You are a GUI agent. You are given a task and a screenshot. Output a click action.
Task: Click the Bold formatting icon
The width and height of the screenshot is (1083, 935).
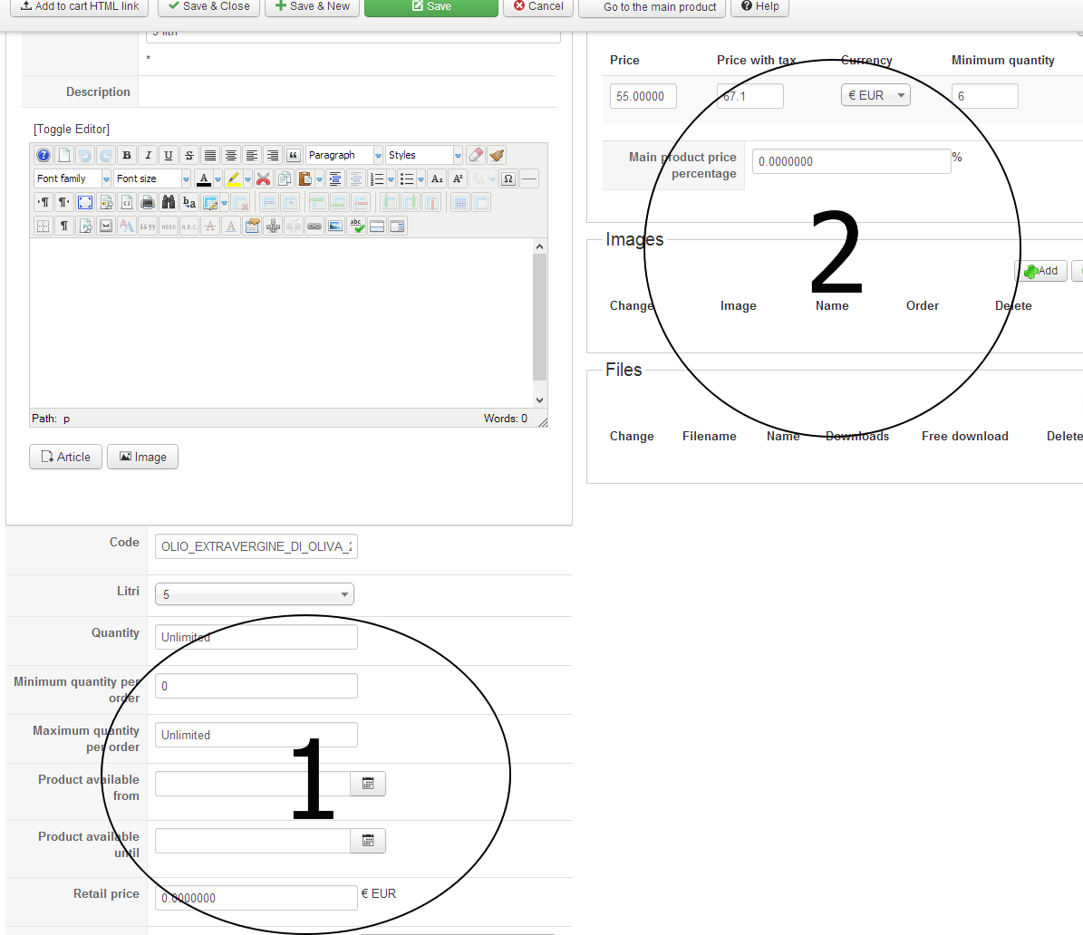(127, 156)
